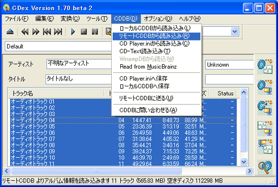This screenshot has width=278, height=187.
Task: Click the Unknown genre field
Action: (x=229, y=65)
